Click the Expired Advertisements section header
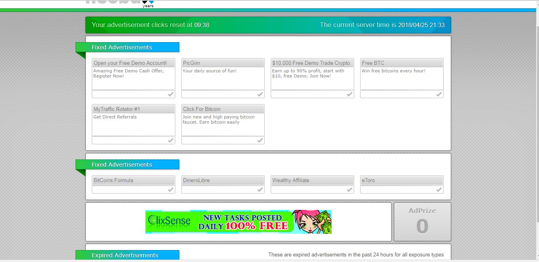The image size is (539, 262). (x=127, y=255)
